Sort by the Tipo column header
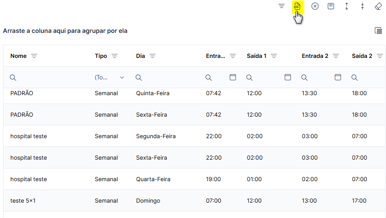This screenshot has height=218, width=386. 101,56
